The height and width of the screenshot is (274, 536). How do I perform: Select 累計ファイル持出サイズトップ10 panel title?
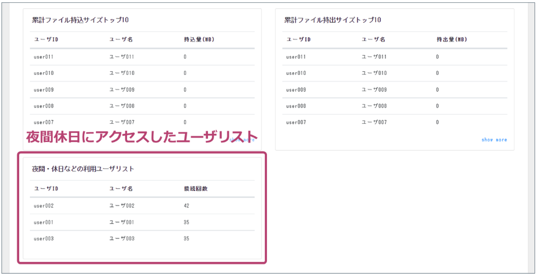332,20
